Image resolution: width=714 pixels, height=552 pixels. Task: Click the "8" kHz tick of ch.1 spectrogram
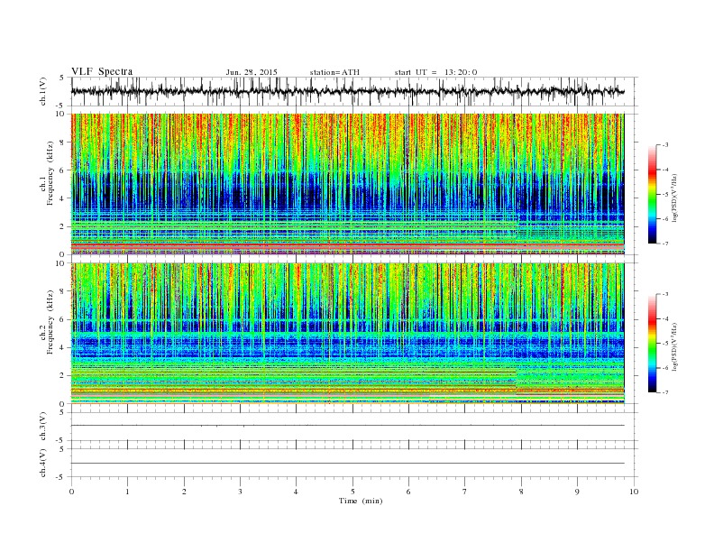(x=63, y=143)
